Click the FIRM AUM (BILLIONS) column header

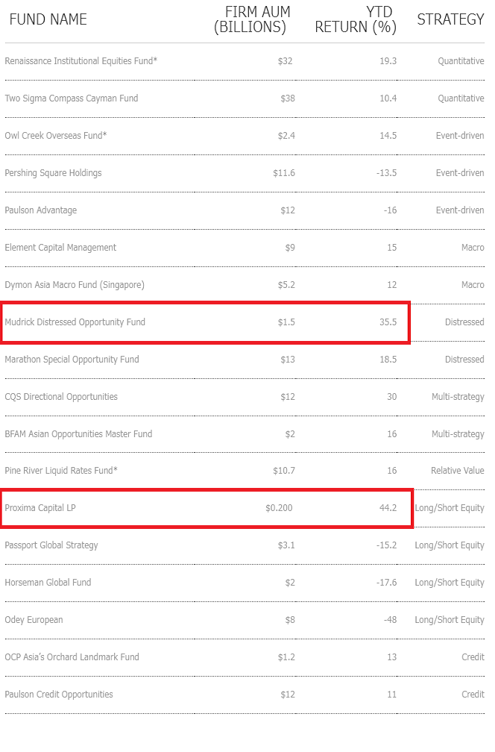coord(252,19)
